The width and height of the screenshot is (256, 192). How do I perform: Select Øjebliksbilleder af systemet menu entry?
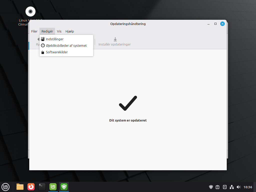66,45
